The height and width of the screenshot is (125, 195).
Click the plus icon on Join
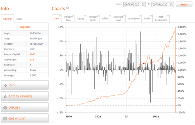(5, 85)
